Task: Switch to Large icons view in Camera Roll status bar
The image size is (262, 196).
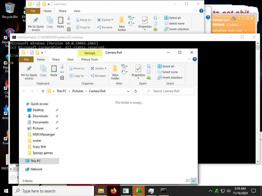Action: point(194,180)
